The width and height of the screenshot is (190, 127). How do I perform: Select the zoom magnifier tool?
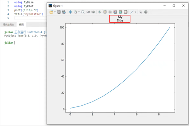76,12
